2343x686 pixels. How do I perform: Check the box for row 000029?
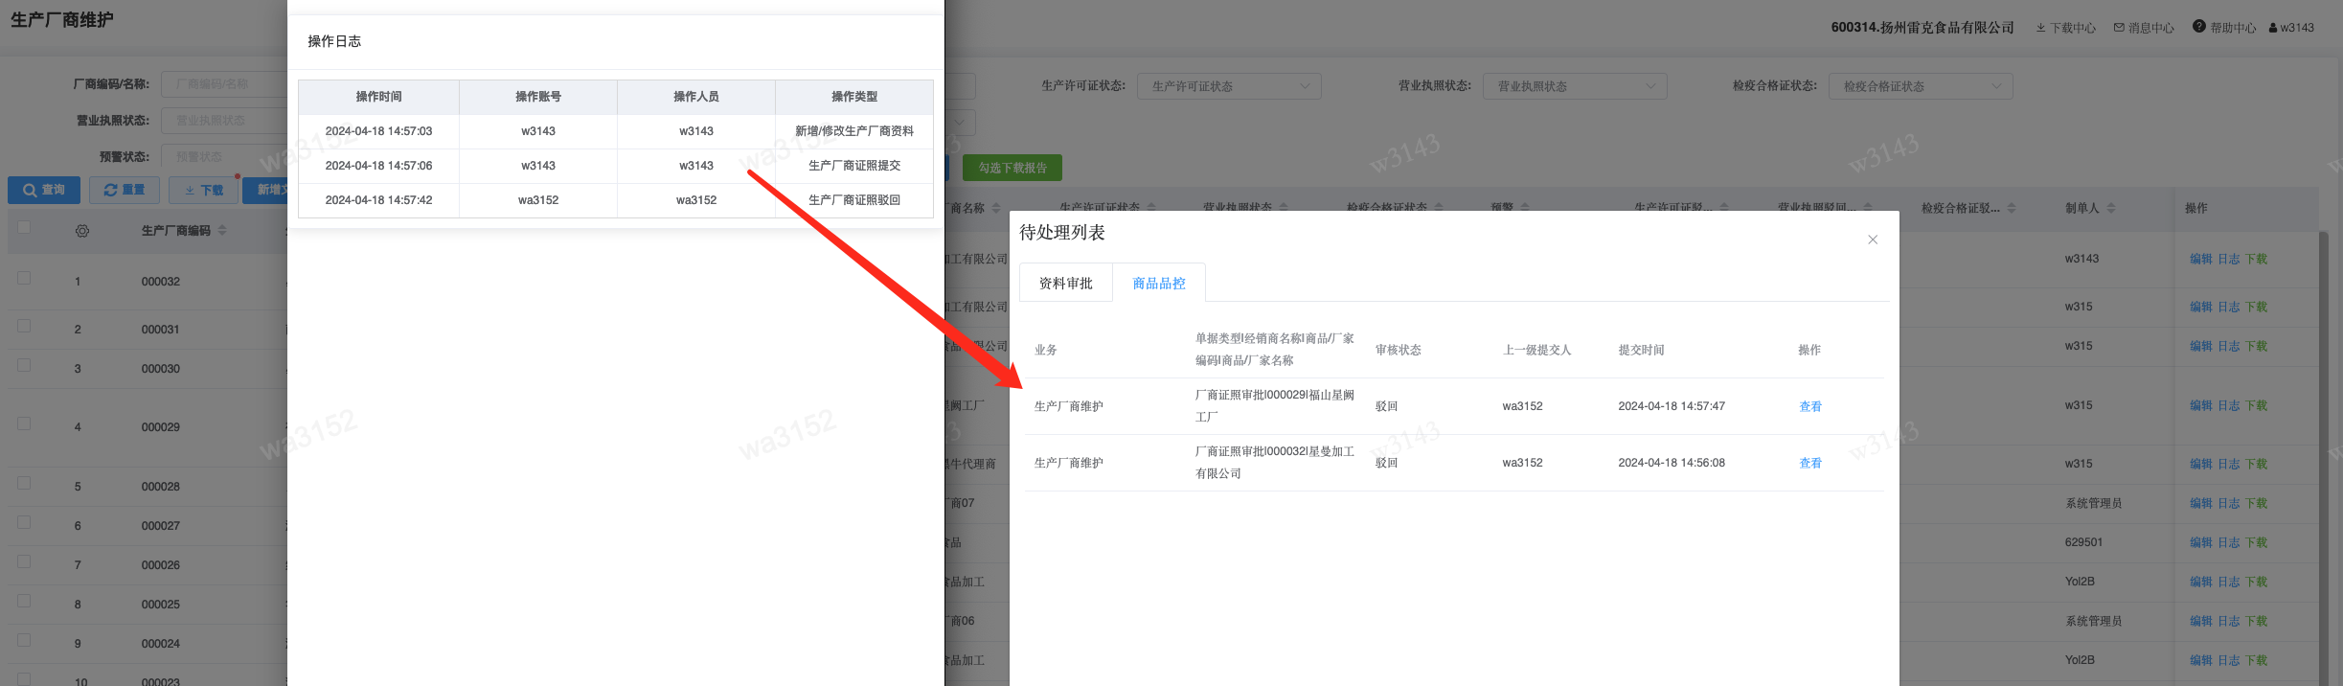24,424
